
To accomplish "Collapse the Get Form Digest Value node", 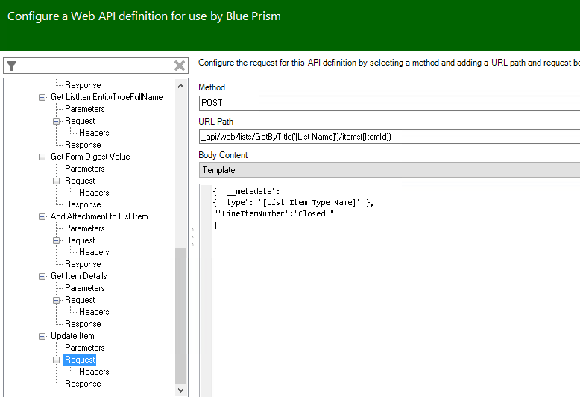I will (x=42, y=157).
